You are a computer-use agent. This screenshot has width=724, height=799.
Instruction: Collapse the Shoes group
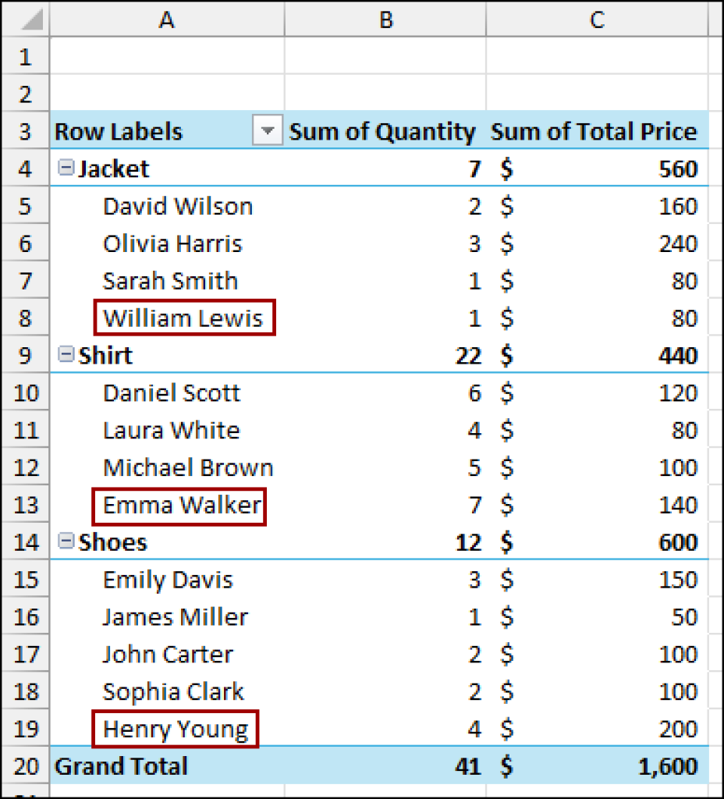pos(66,541)
